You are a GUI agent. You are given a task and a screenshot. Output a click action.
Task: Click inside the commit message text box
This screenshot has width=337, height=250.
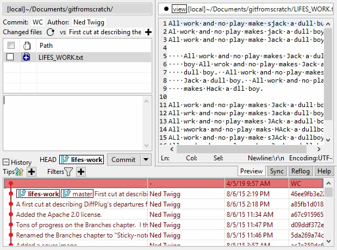[x=72, y=122]
